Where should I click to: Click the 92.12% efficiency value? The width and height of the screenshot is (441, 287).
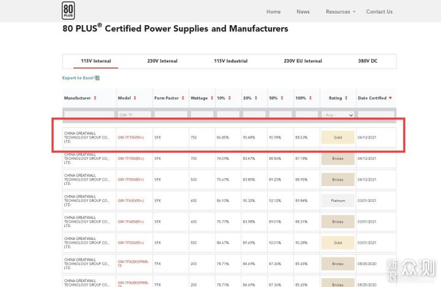click(x=275, y=201)
